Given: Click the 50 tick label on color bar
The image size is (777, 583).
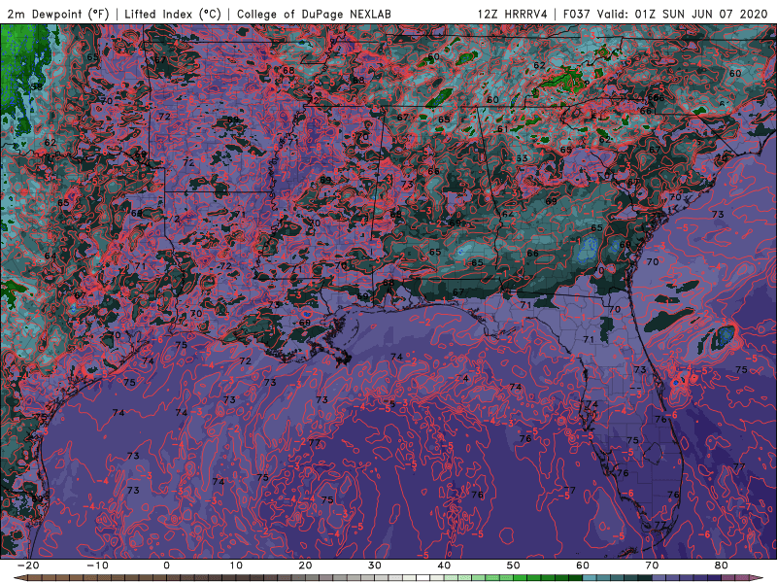Looking at the screenshot, I should [514, 566].
